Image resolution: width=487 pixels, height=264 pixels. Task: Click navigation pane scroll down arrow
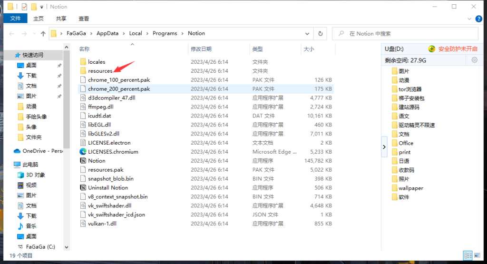(67, 247)
